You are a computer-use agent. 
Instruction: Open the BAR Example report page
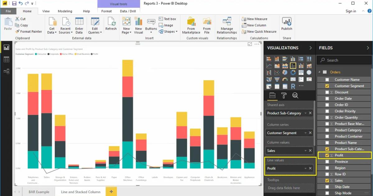(x=39, y=192)
